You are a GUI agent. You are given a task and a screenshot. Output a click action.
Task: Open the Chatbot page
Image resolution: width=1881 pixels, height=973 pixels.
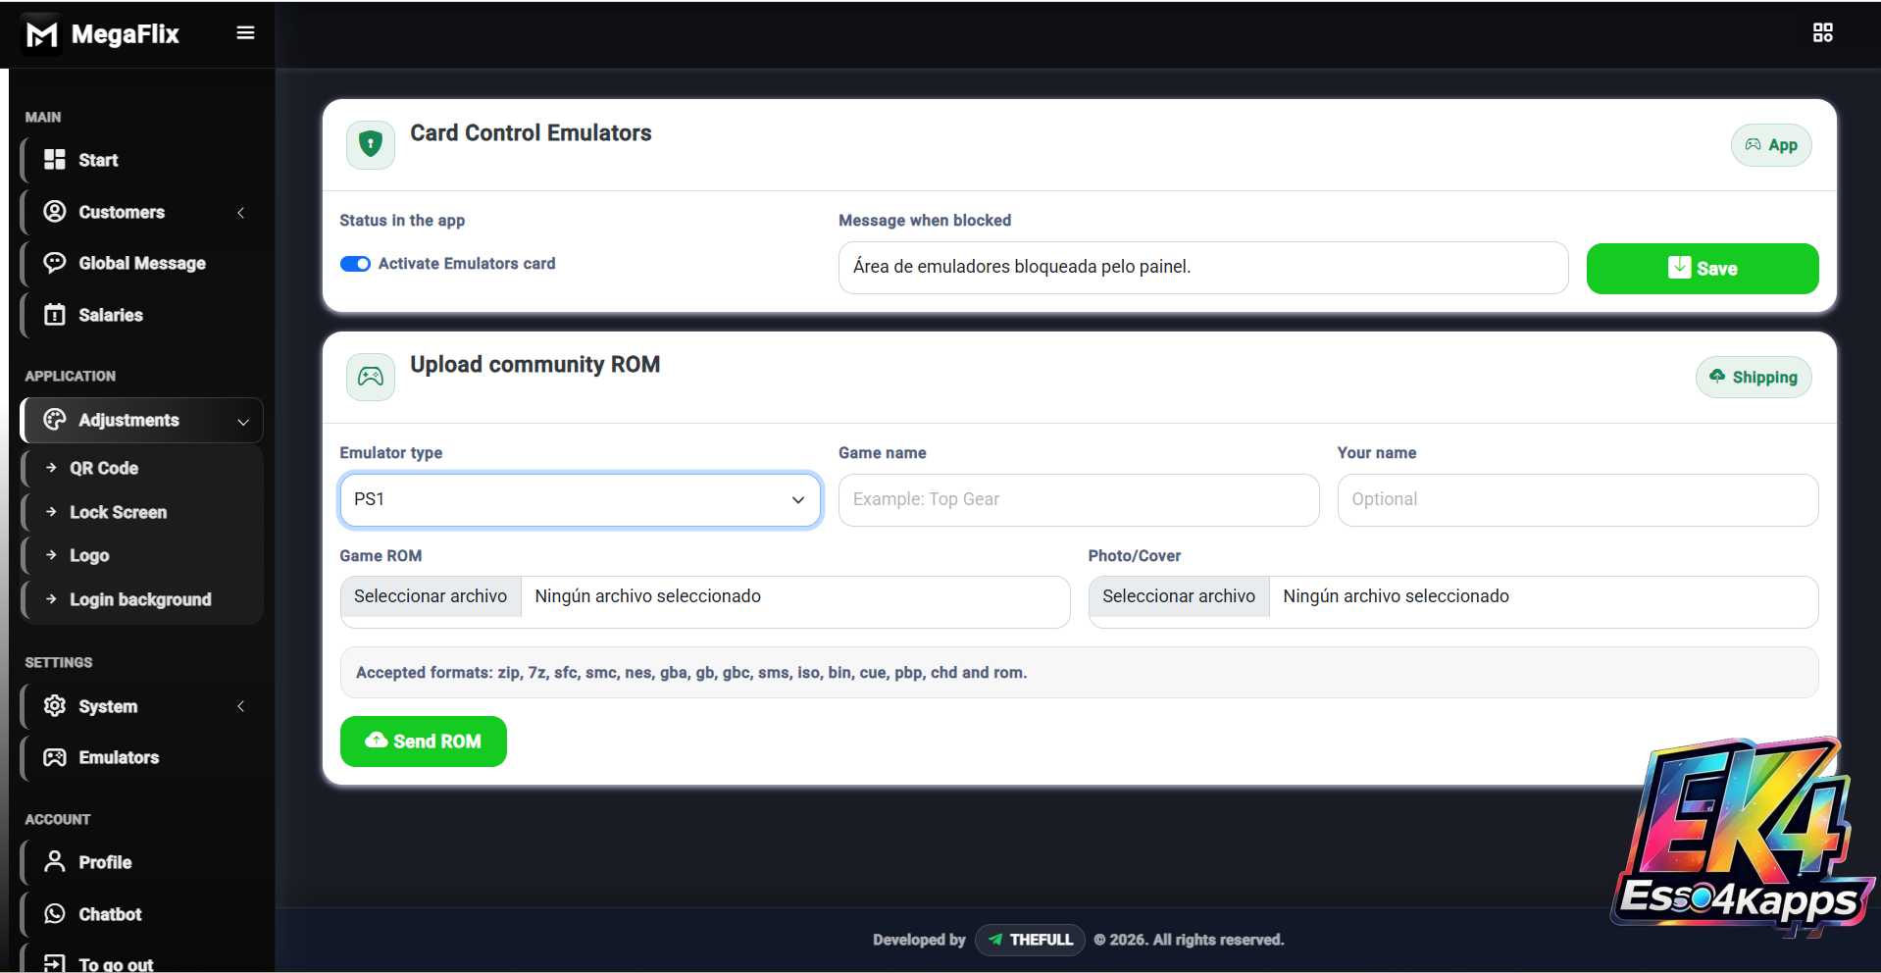142,914
